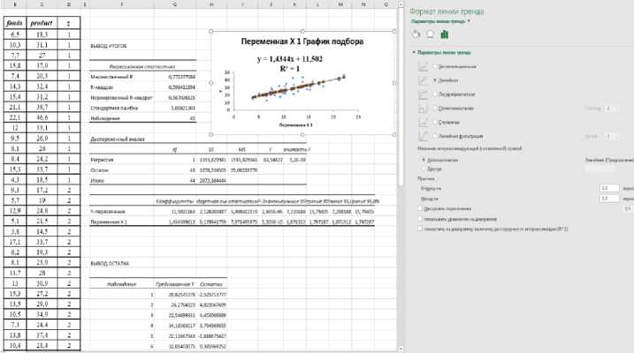Image resolution: width=634 pixels, height=353 pixels.
Task: Click the horizontal axis title 'Переменная X 1'
Action: click(295, 125)
